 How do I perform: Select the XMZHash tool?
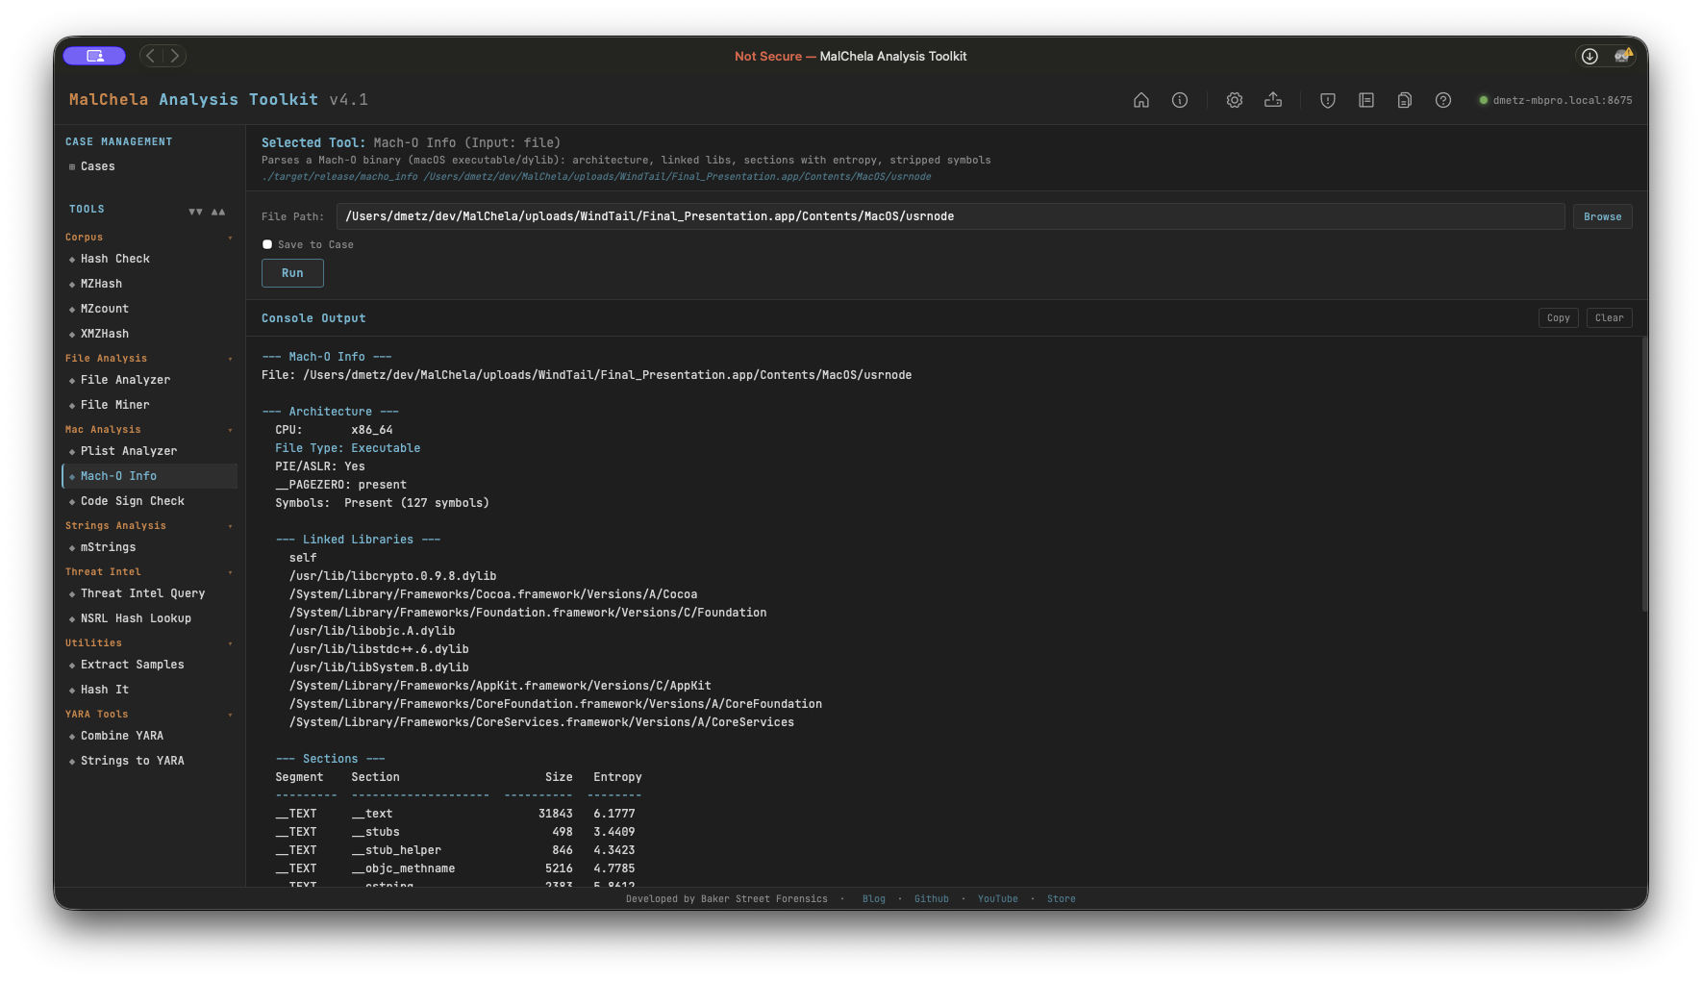coord(149,334)
